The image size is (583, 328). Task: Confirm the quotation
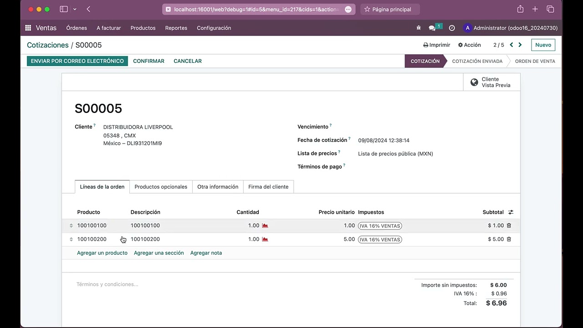148,61
